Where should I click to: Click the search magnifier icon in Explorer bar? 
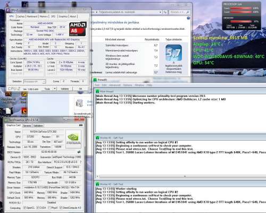[188, 12]
